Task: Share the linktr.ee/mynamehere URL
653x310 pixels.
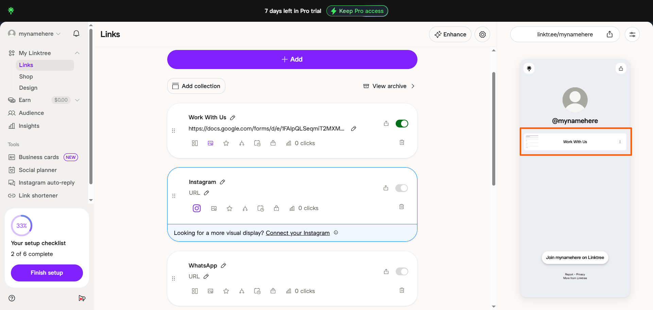Action: click(610, 34)
